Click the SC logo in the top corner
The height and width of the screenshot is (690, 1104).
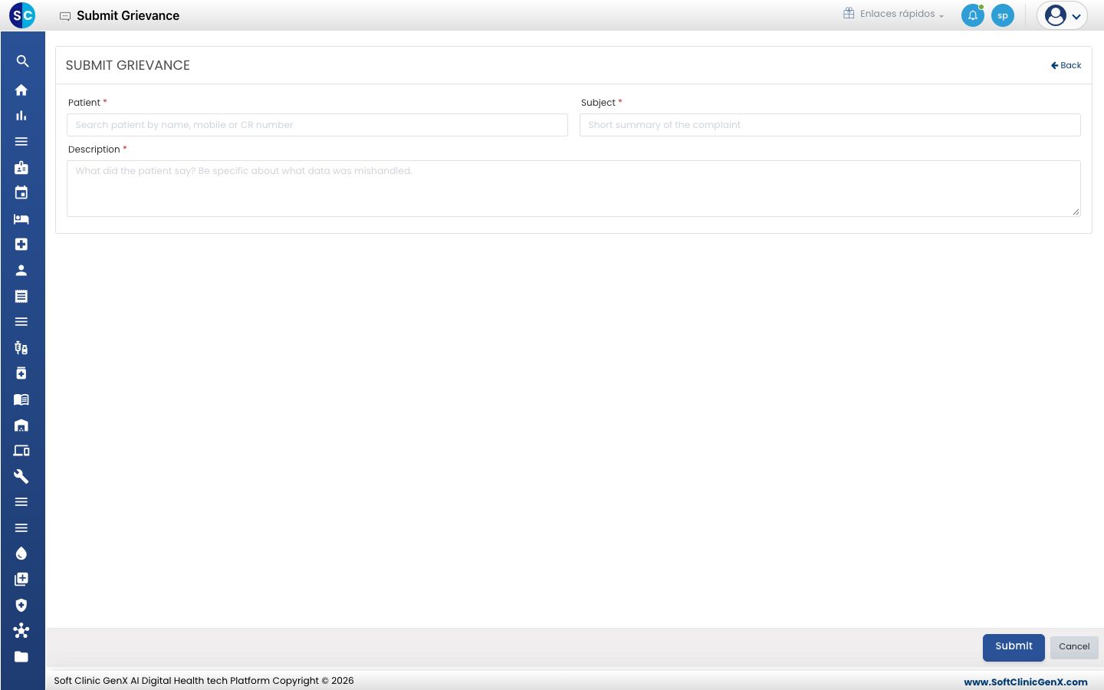(22, 15)
